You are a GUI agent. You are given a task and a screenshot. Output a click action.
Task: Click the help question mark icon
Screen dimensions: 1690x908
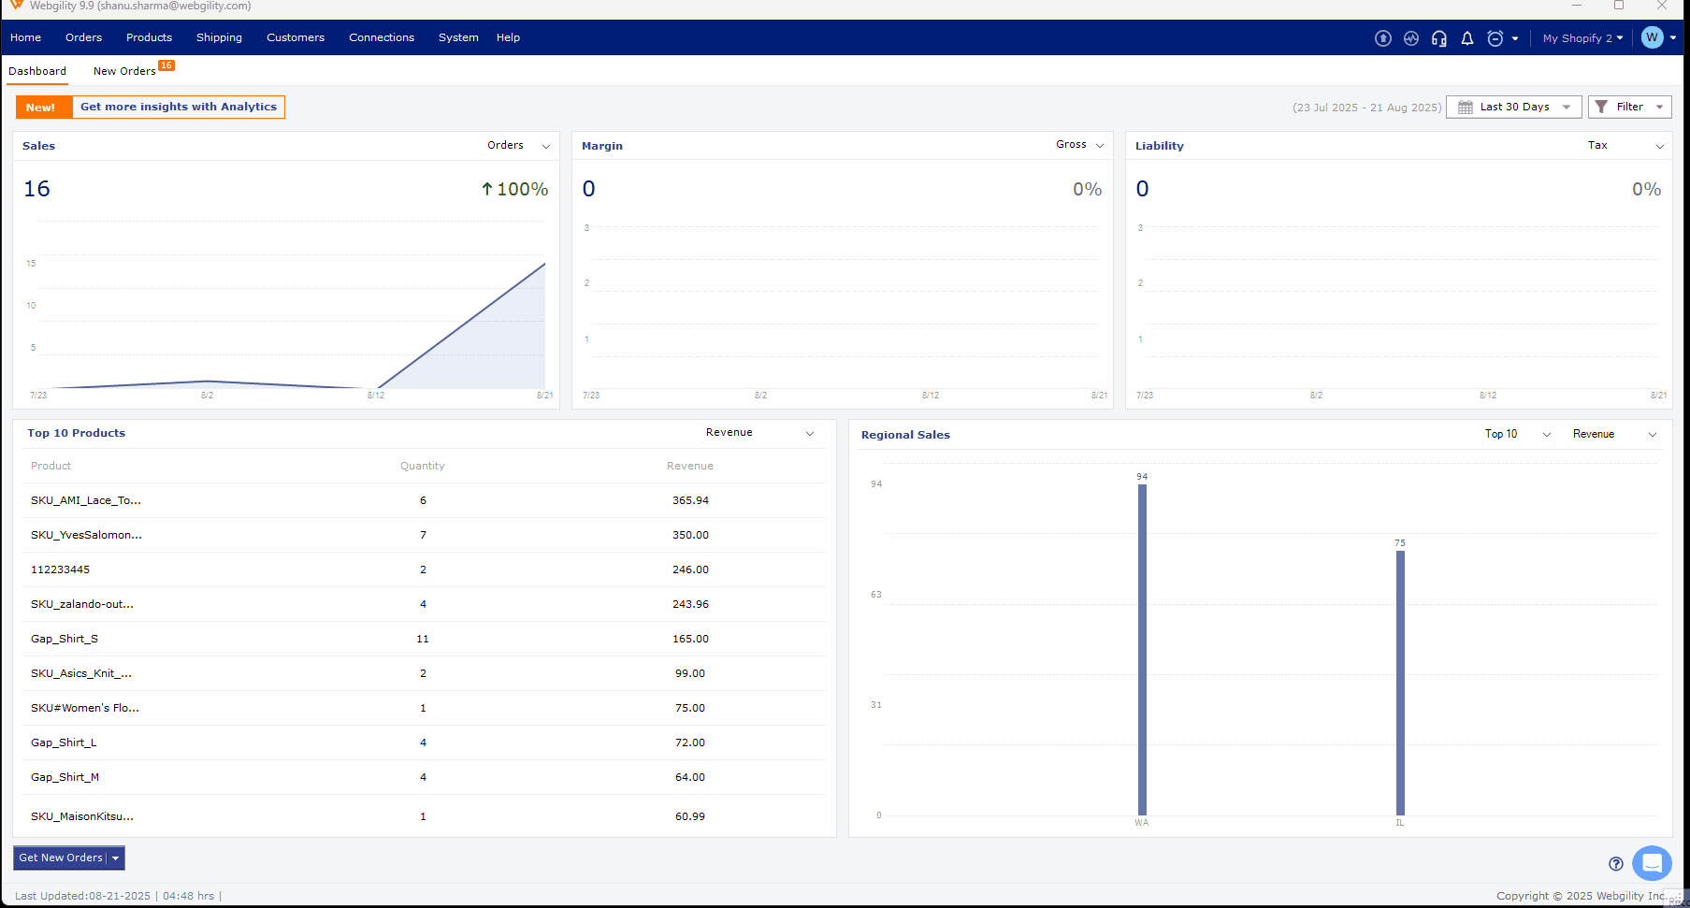[x=1615, y=863]
